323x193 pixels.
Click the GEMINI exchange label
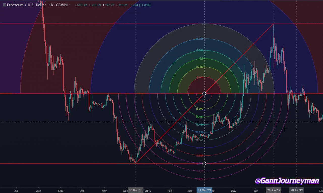click(62, 5)
